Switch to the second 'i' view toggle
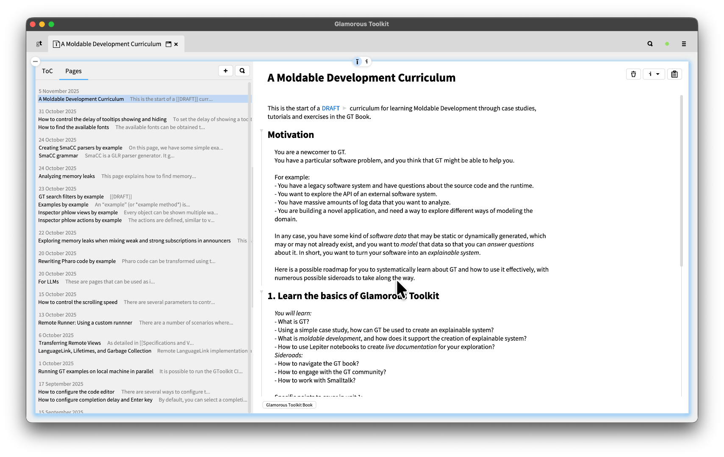The height and width of the screenshot is (457, 724). pos(366,62)
